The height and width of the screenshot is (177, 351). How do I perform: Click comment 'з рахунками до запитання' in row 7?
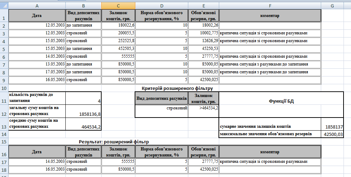[270, 64]
